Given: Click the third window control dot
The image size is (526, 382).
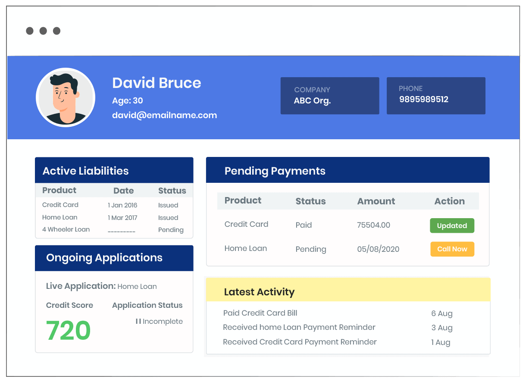Looking at the screenshot, I should coord(56,31).
